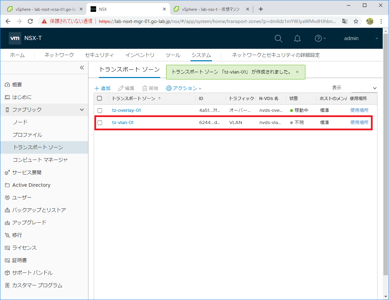Select トランスポート ゾーン in the sidebar
389x300 pixels.
(x=44, y=147)
